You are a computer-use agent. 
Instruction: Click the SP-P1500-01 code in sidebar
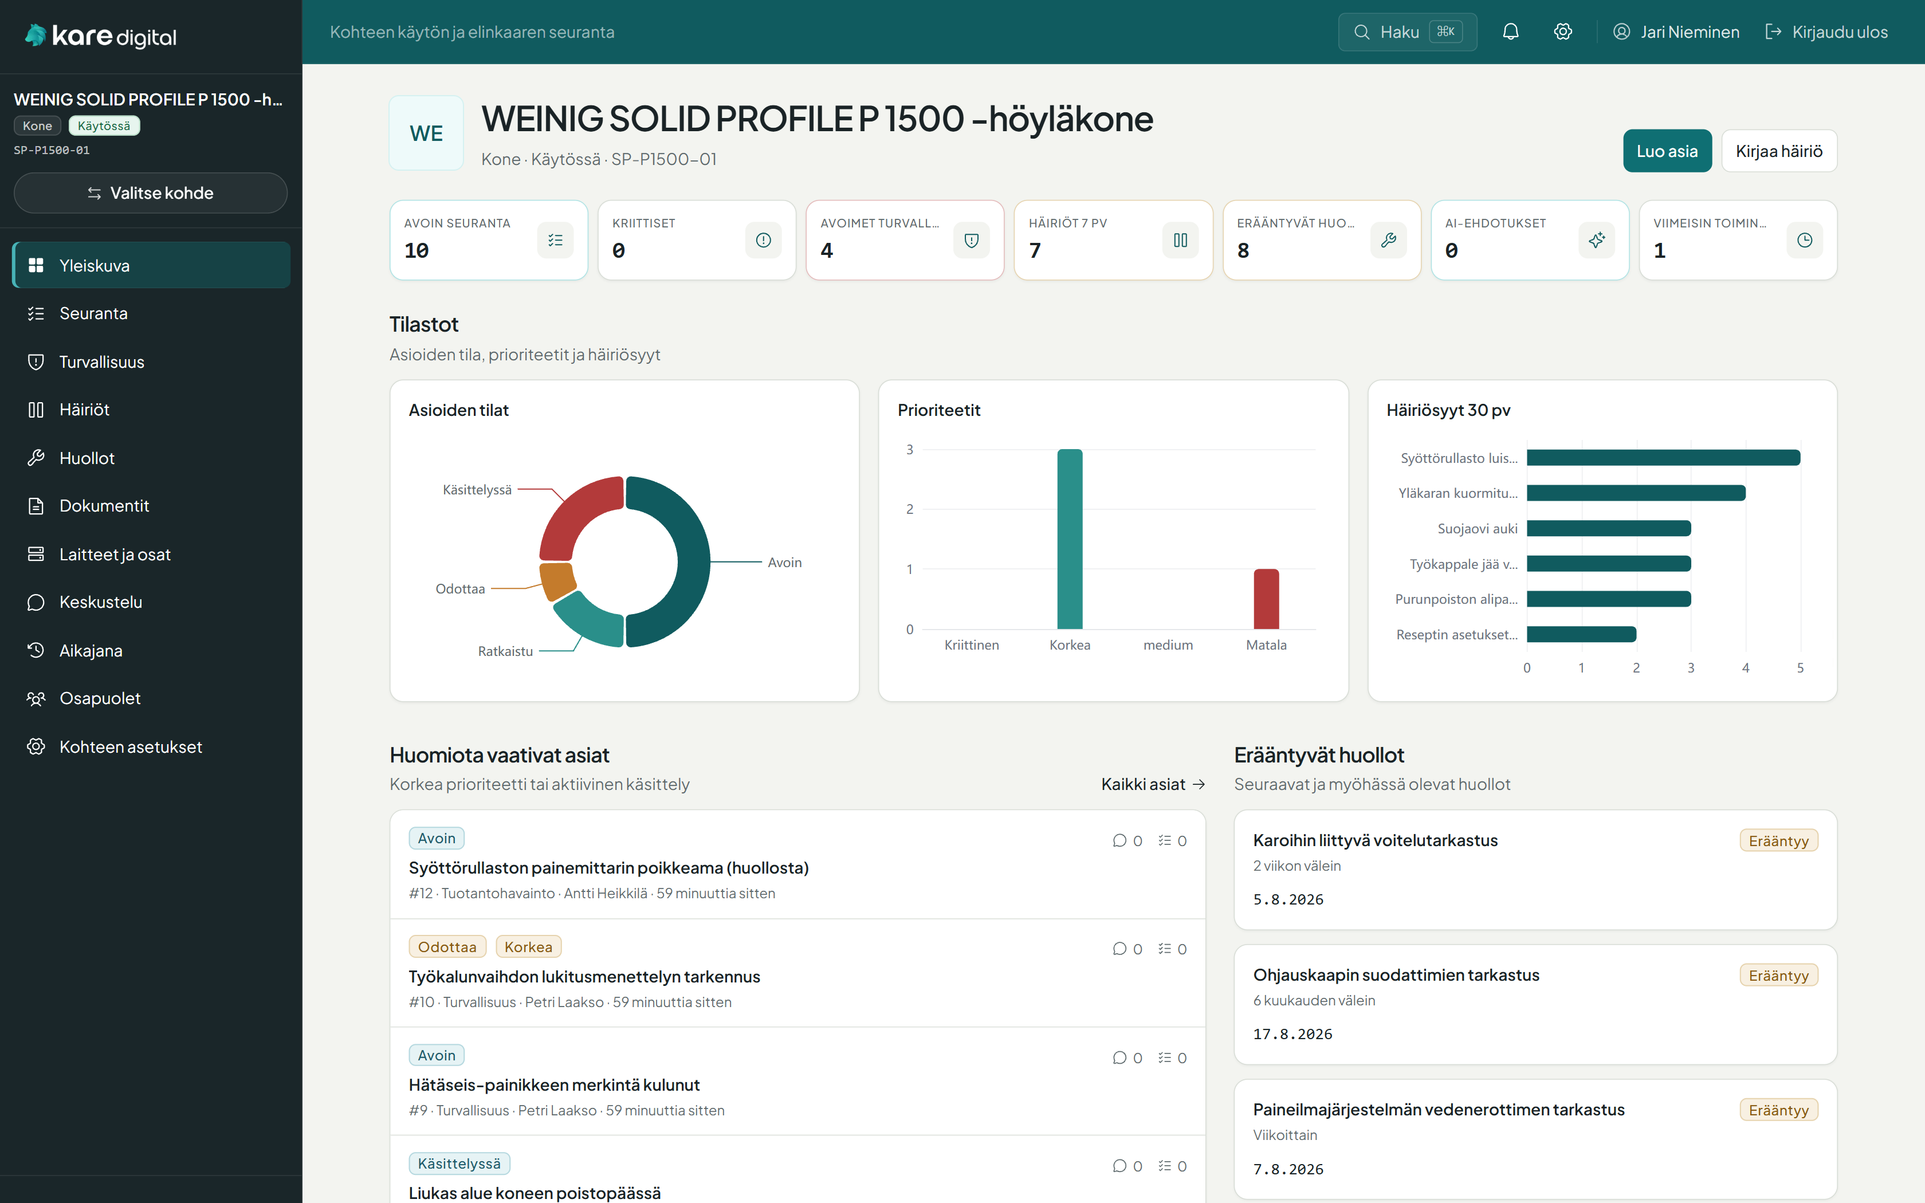pos(52,150)
